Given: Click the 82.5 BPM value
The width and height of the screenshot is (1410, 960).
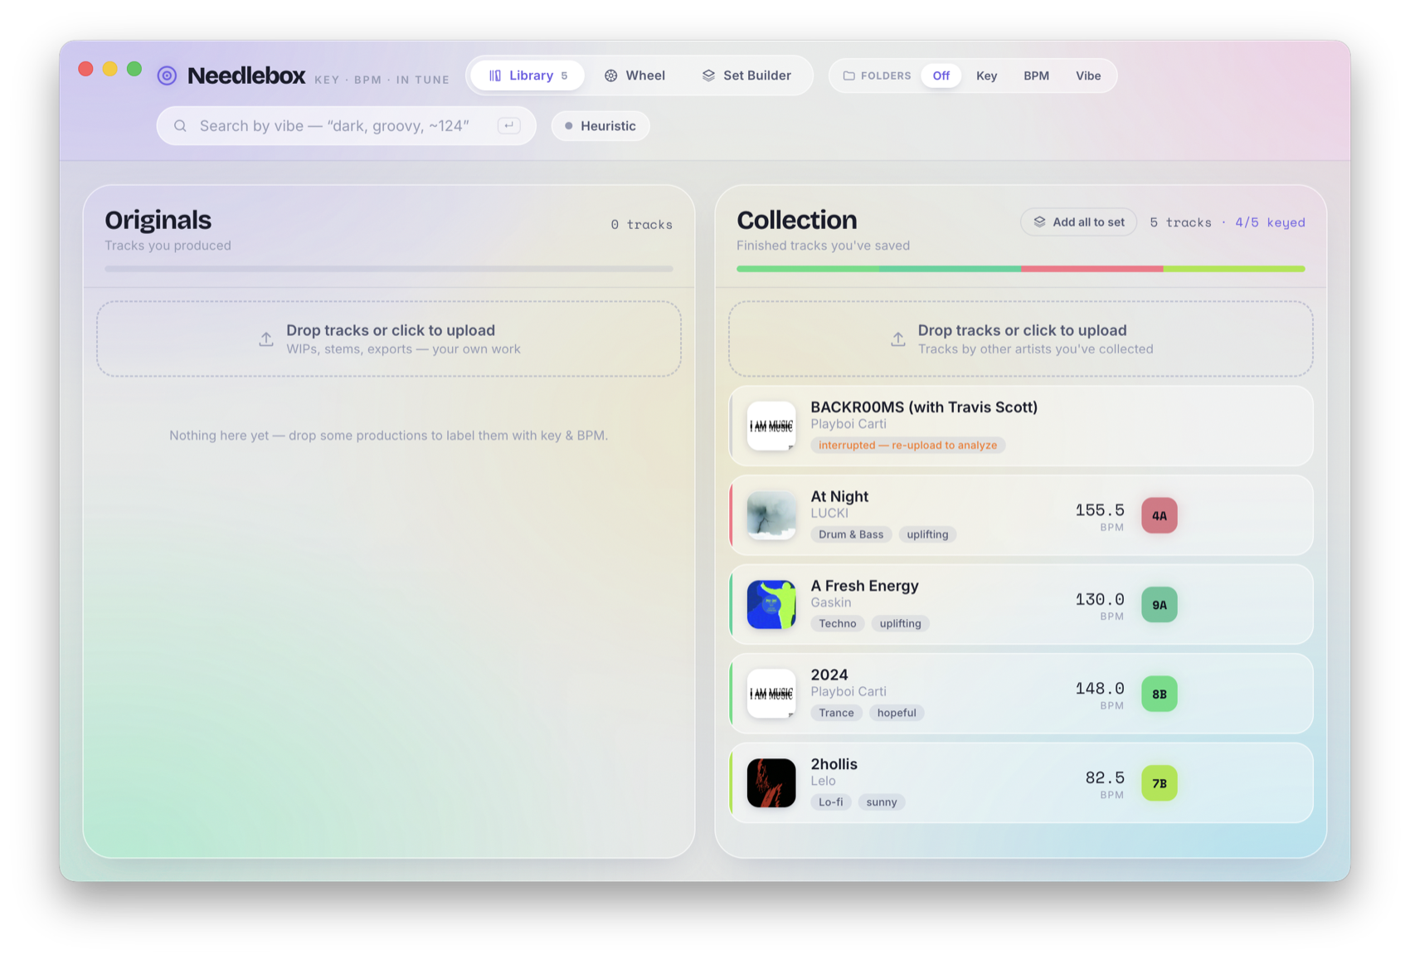Looking at the screenshot, I should (1105, 777).
